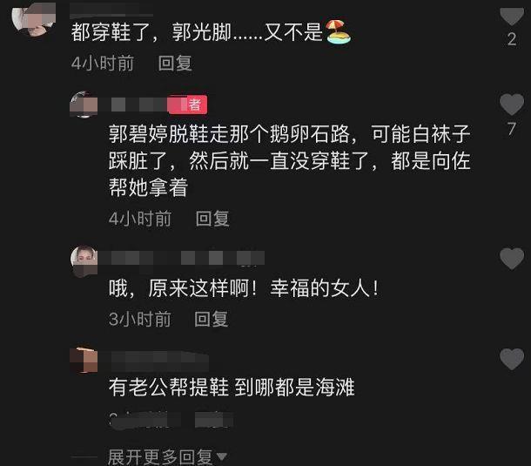Image resolution: width=531 pixels, height=466 pixels.
Task: Open avatar of '到哪都是海滩' commenter
Action: pyautogui.click(x=84, y=360)
